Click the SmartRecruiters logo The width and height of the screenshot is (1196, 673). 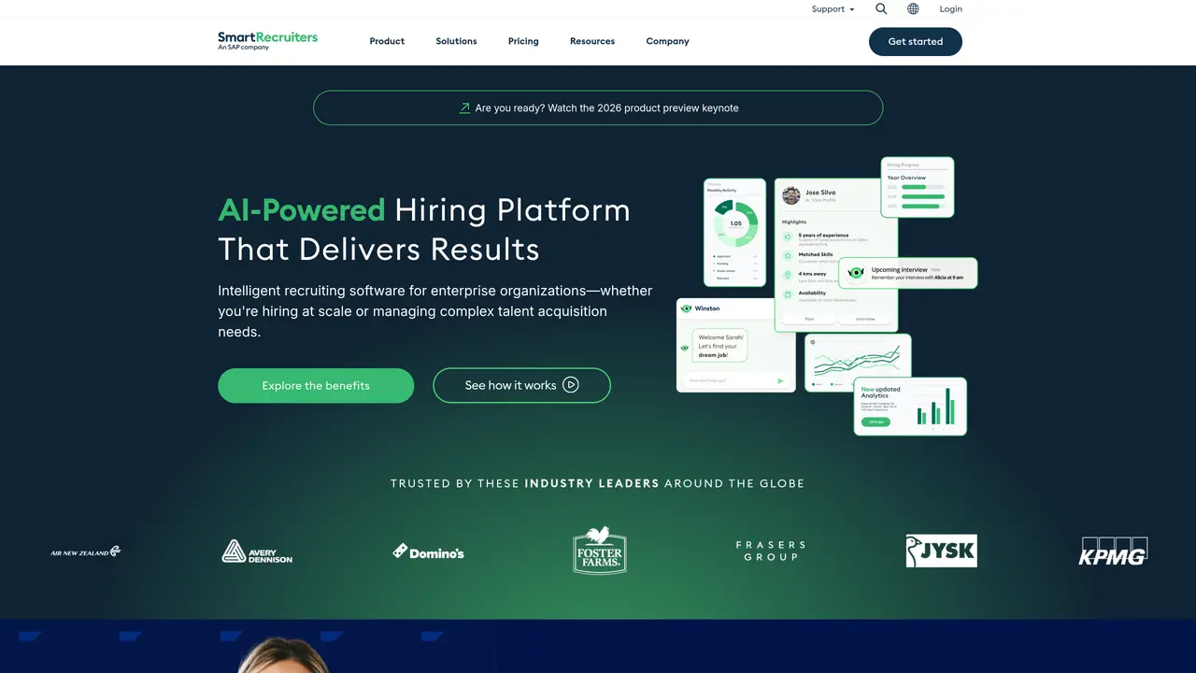point(267,40)
